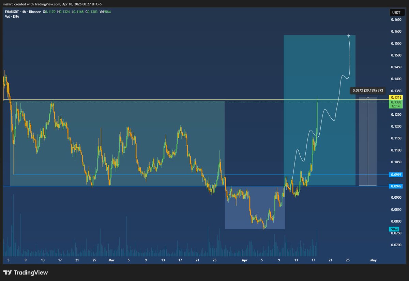409x281 pixels.
Task: Click the USDT currency label button
Action: 396,13
